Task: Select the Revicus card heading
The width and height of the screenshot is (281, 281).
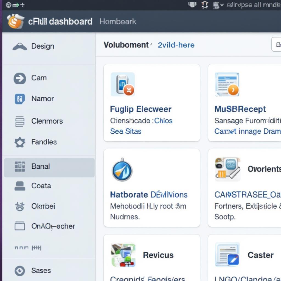Action: click(x=158, y=255)
